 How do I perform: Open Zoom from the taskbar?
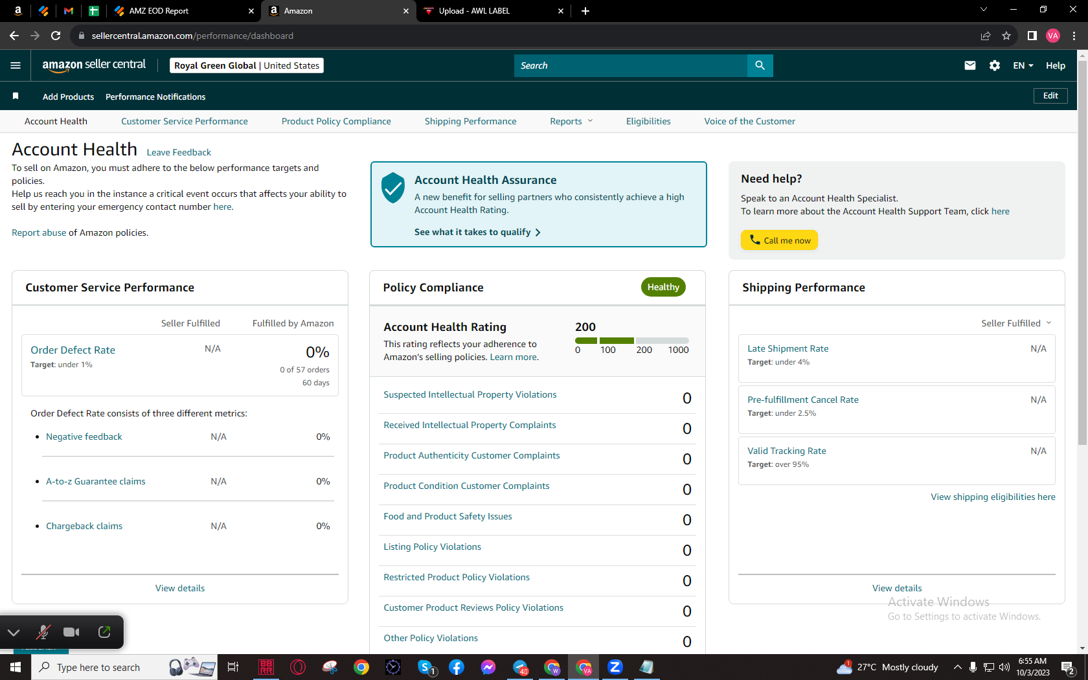[x=615, y=667]
